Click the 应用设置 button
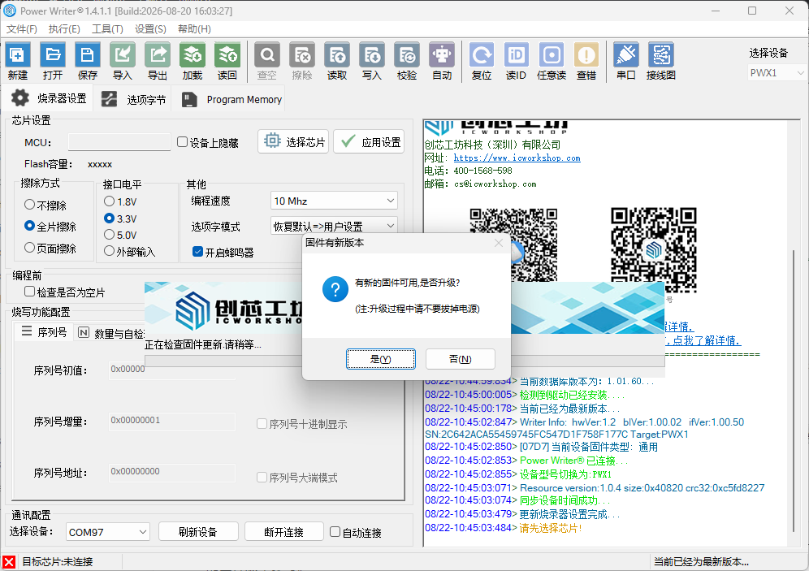 click(x=369, y=141)
